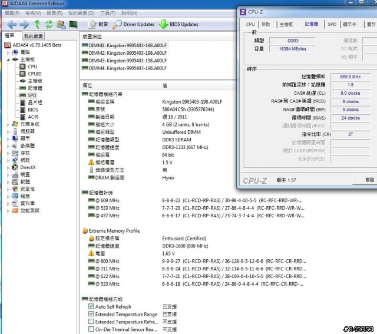Viewport: 377px width, 334px height.
Task: Click the users toolbar icon
Action: (61, 25)
